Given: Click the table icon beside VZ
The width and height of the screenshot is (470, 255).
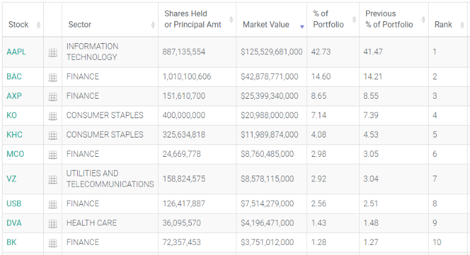Looking at the screenshot, I should pyautogui.click(x=53, y=179).
